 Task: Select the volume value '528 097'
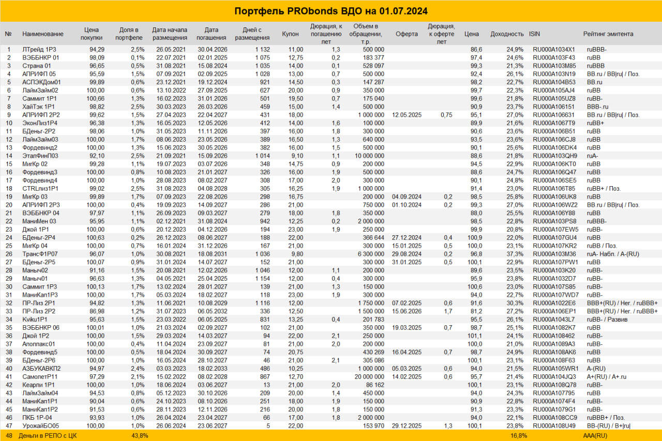pyautogui.click(x=373, y=66)
